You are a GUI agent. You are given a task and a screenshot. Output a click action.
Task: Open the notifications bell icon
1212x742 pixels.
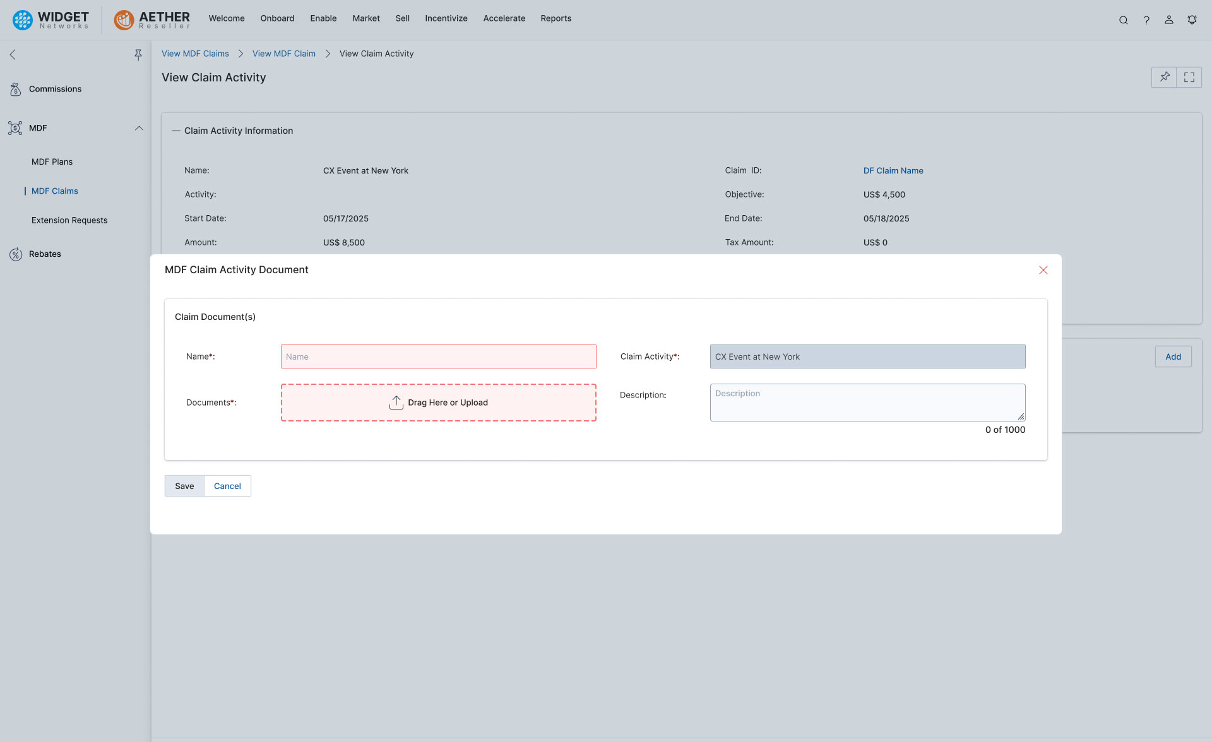(x=1192, y=20)
